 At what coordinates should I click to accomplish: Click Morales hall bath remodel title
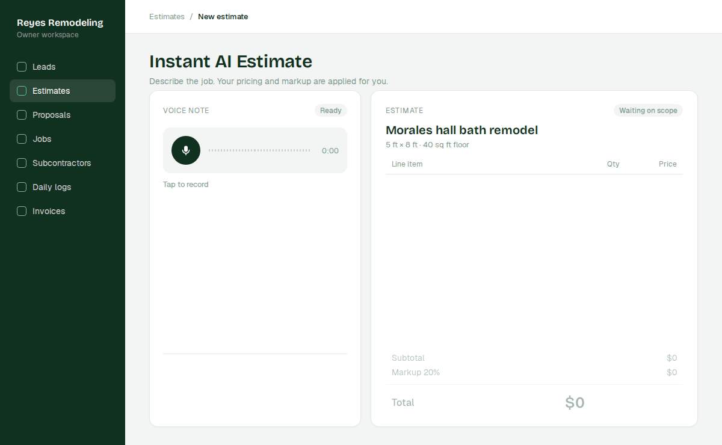tap(461, 130)
